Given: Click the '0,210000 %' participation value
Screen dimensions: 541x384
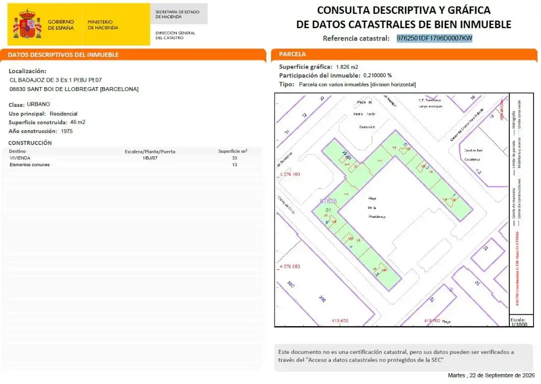Looking at the screenshot, I should [378, 76].
